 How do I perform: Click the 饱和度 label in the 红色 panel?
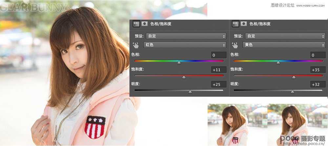[x=137, y=69]
